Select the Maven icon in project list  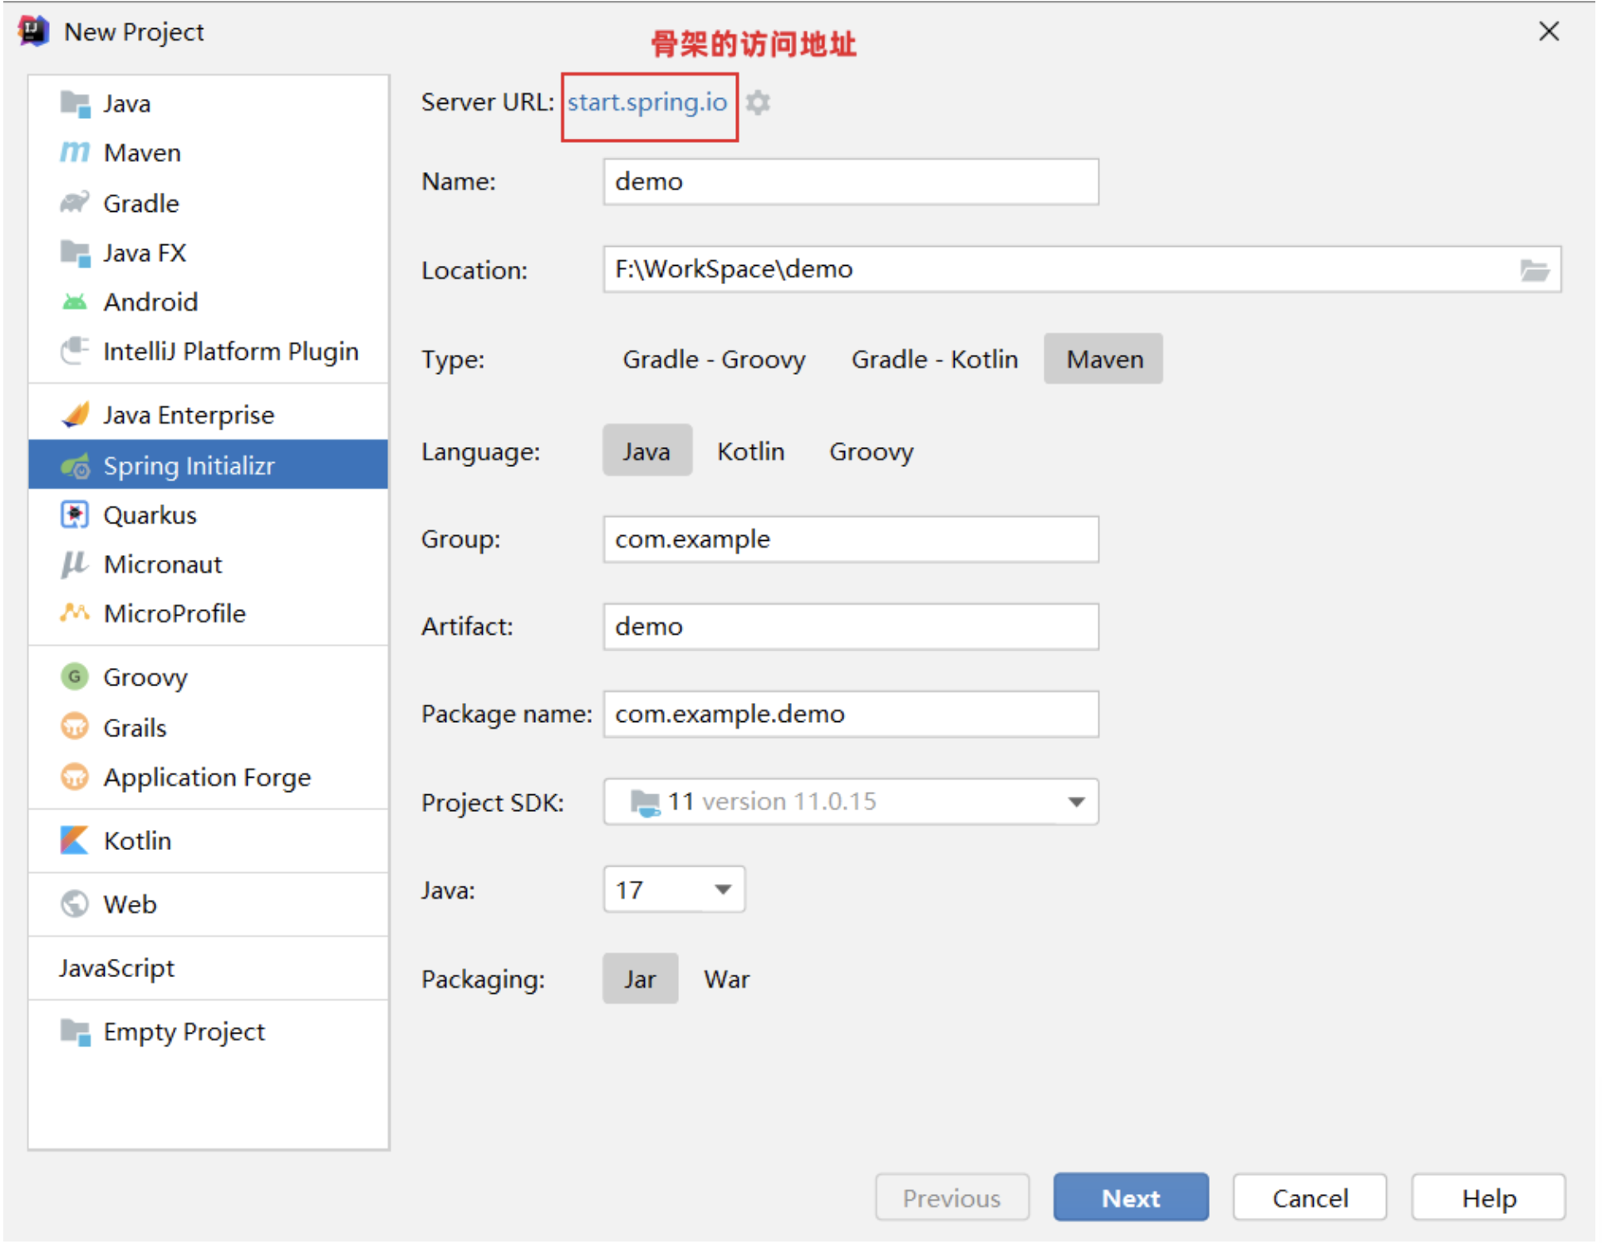point(75,153)
